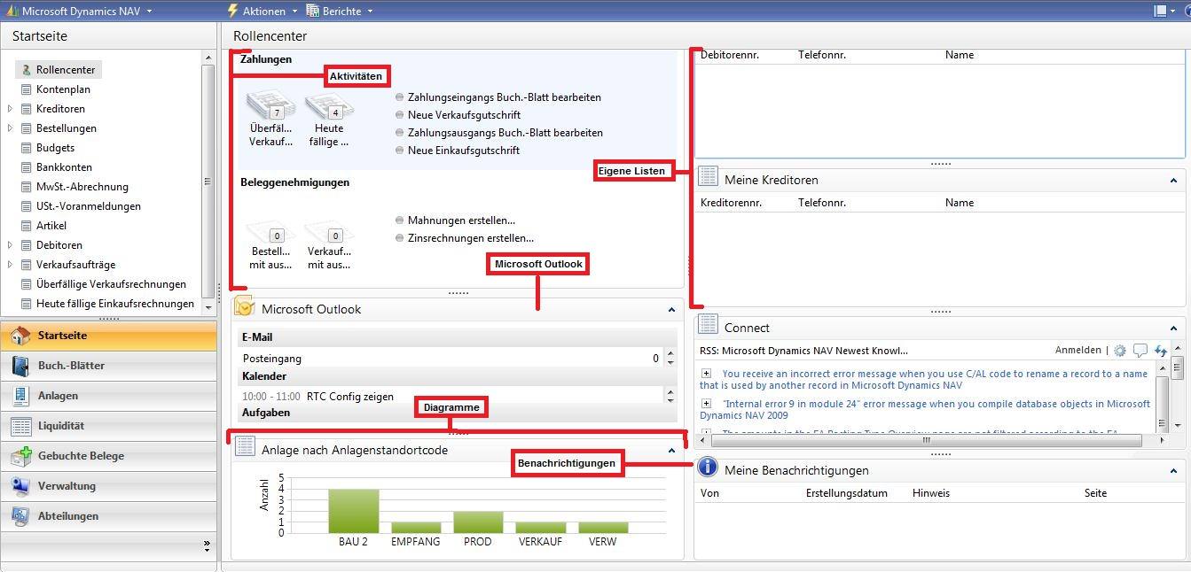Sort by the Debitorennr. column header

pyautogui.click(x=730, y=55)
